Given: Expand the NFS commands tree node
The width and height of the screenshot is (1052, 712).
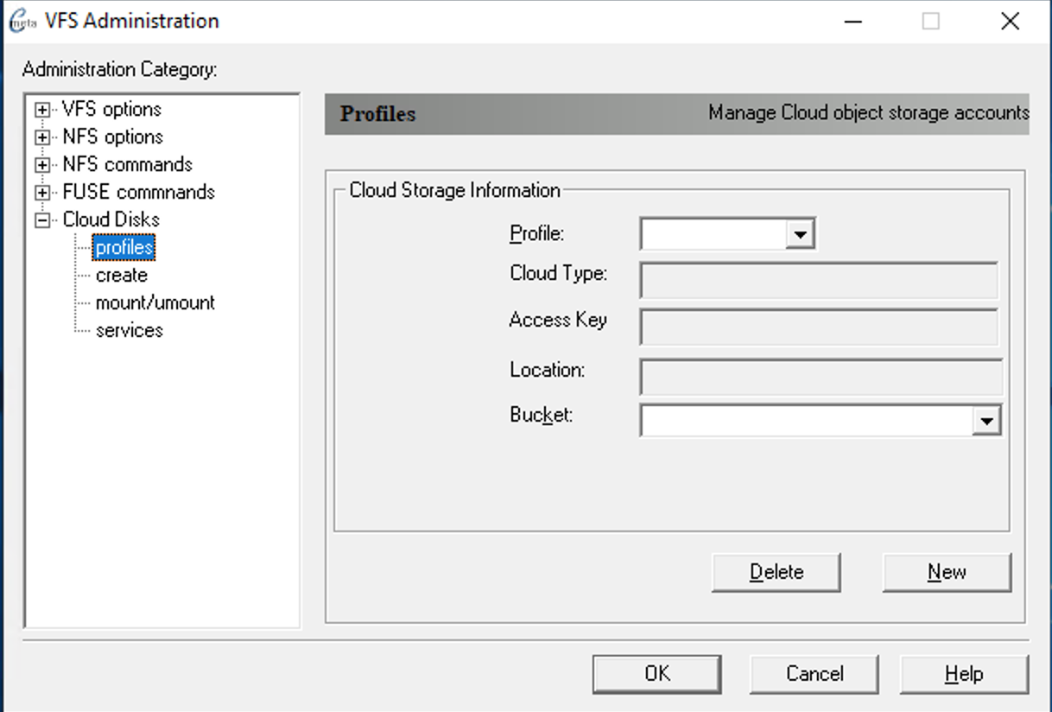Looking at the screenshot, I should [x=41, y=165].
